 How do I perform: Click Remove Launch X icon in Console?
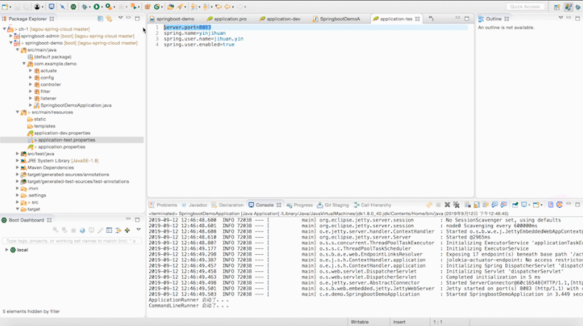(x=447, y=205)
